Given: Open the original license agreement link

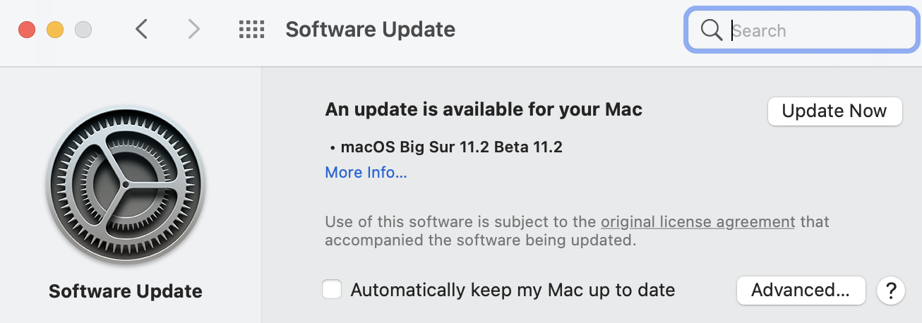Looking at the screenshot, I should tap(698, 222).
